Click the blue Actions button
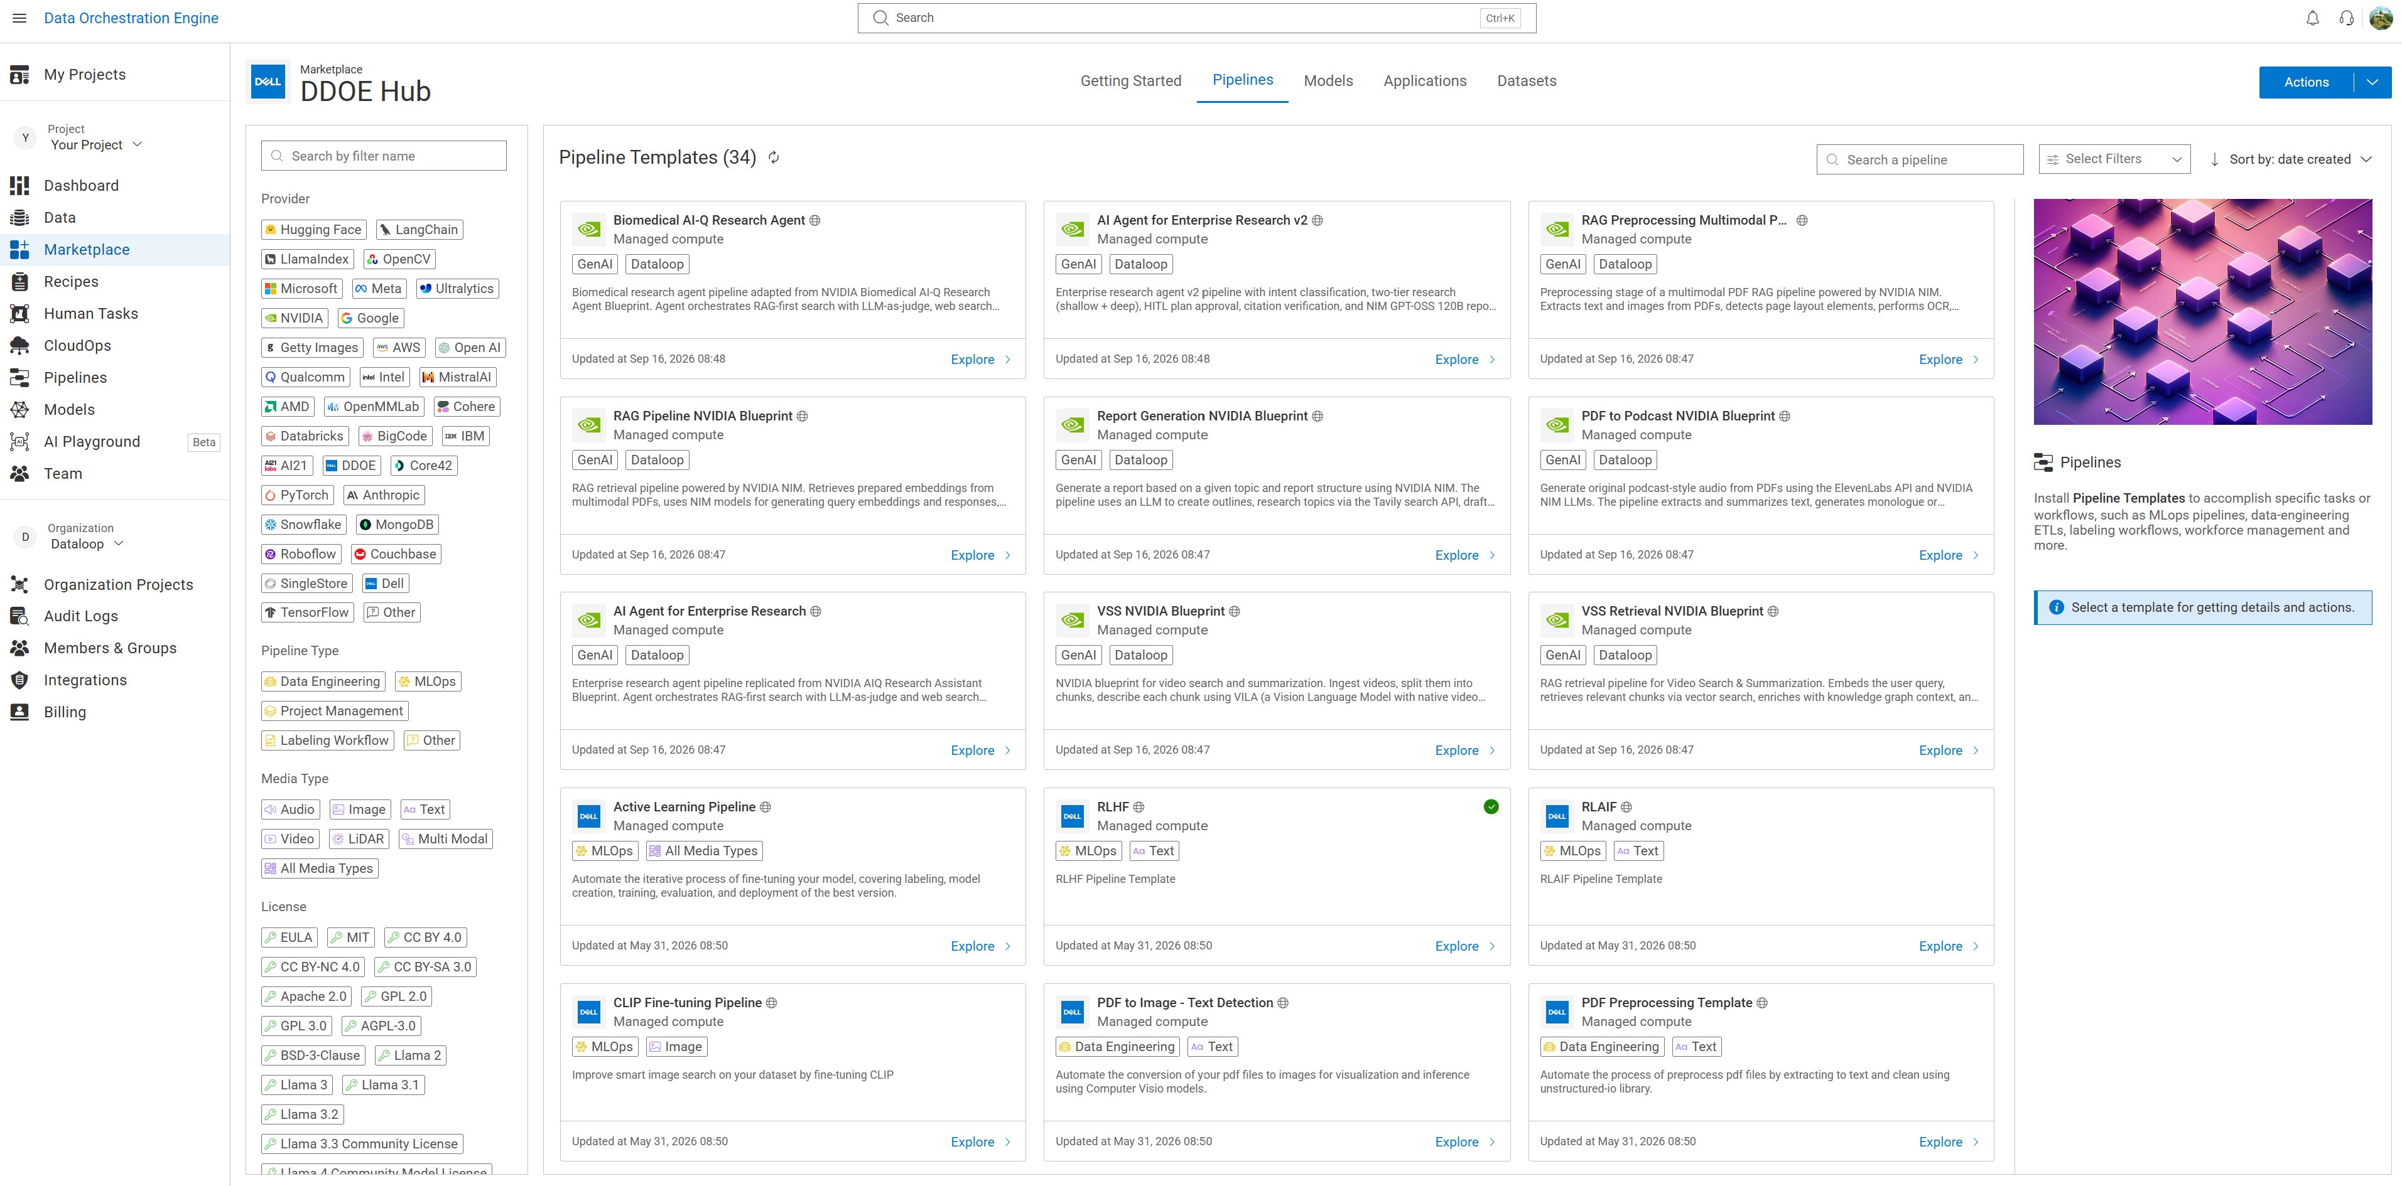Viewport: 2402px width, 1186px height. tap(2306, 82)
